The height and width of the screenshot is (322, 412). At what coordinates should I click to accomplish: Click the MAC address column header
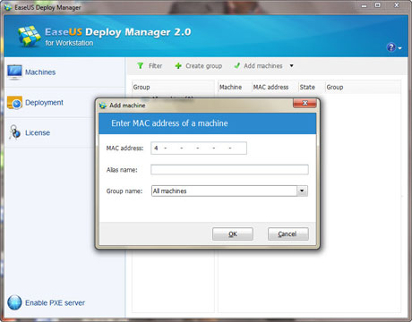pyautogui.click(x=275, y=87)
